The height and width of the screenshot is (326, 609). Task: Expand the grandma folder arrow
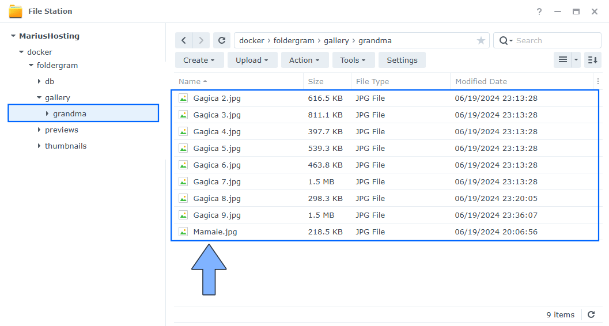click(47, 113)
